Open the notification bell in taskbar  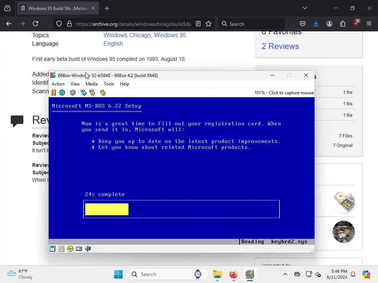click(353, 274)
